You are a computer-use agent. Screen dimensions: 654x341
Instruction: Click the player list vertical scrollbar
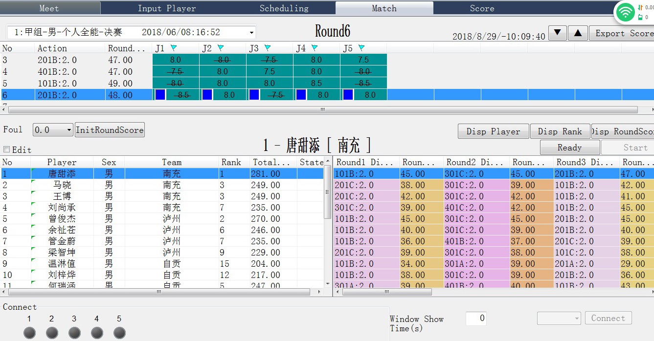(x=327, y=186)
